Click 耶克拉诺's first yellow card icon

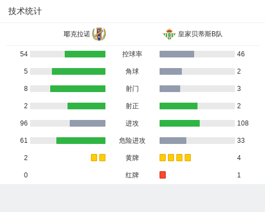pyautogui.click(x=94, y=158)
